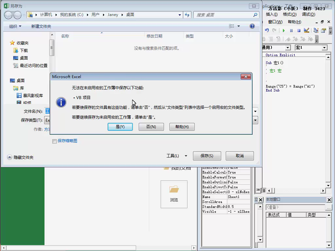Close the Microsoft Excel message box
The height and width of the screenshot is (251, 335).
click(246, 76)
